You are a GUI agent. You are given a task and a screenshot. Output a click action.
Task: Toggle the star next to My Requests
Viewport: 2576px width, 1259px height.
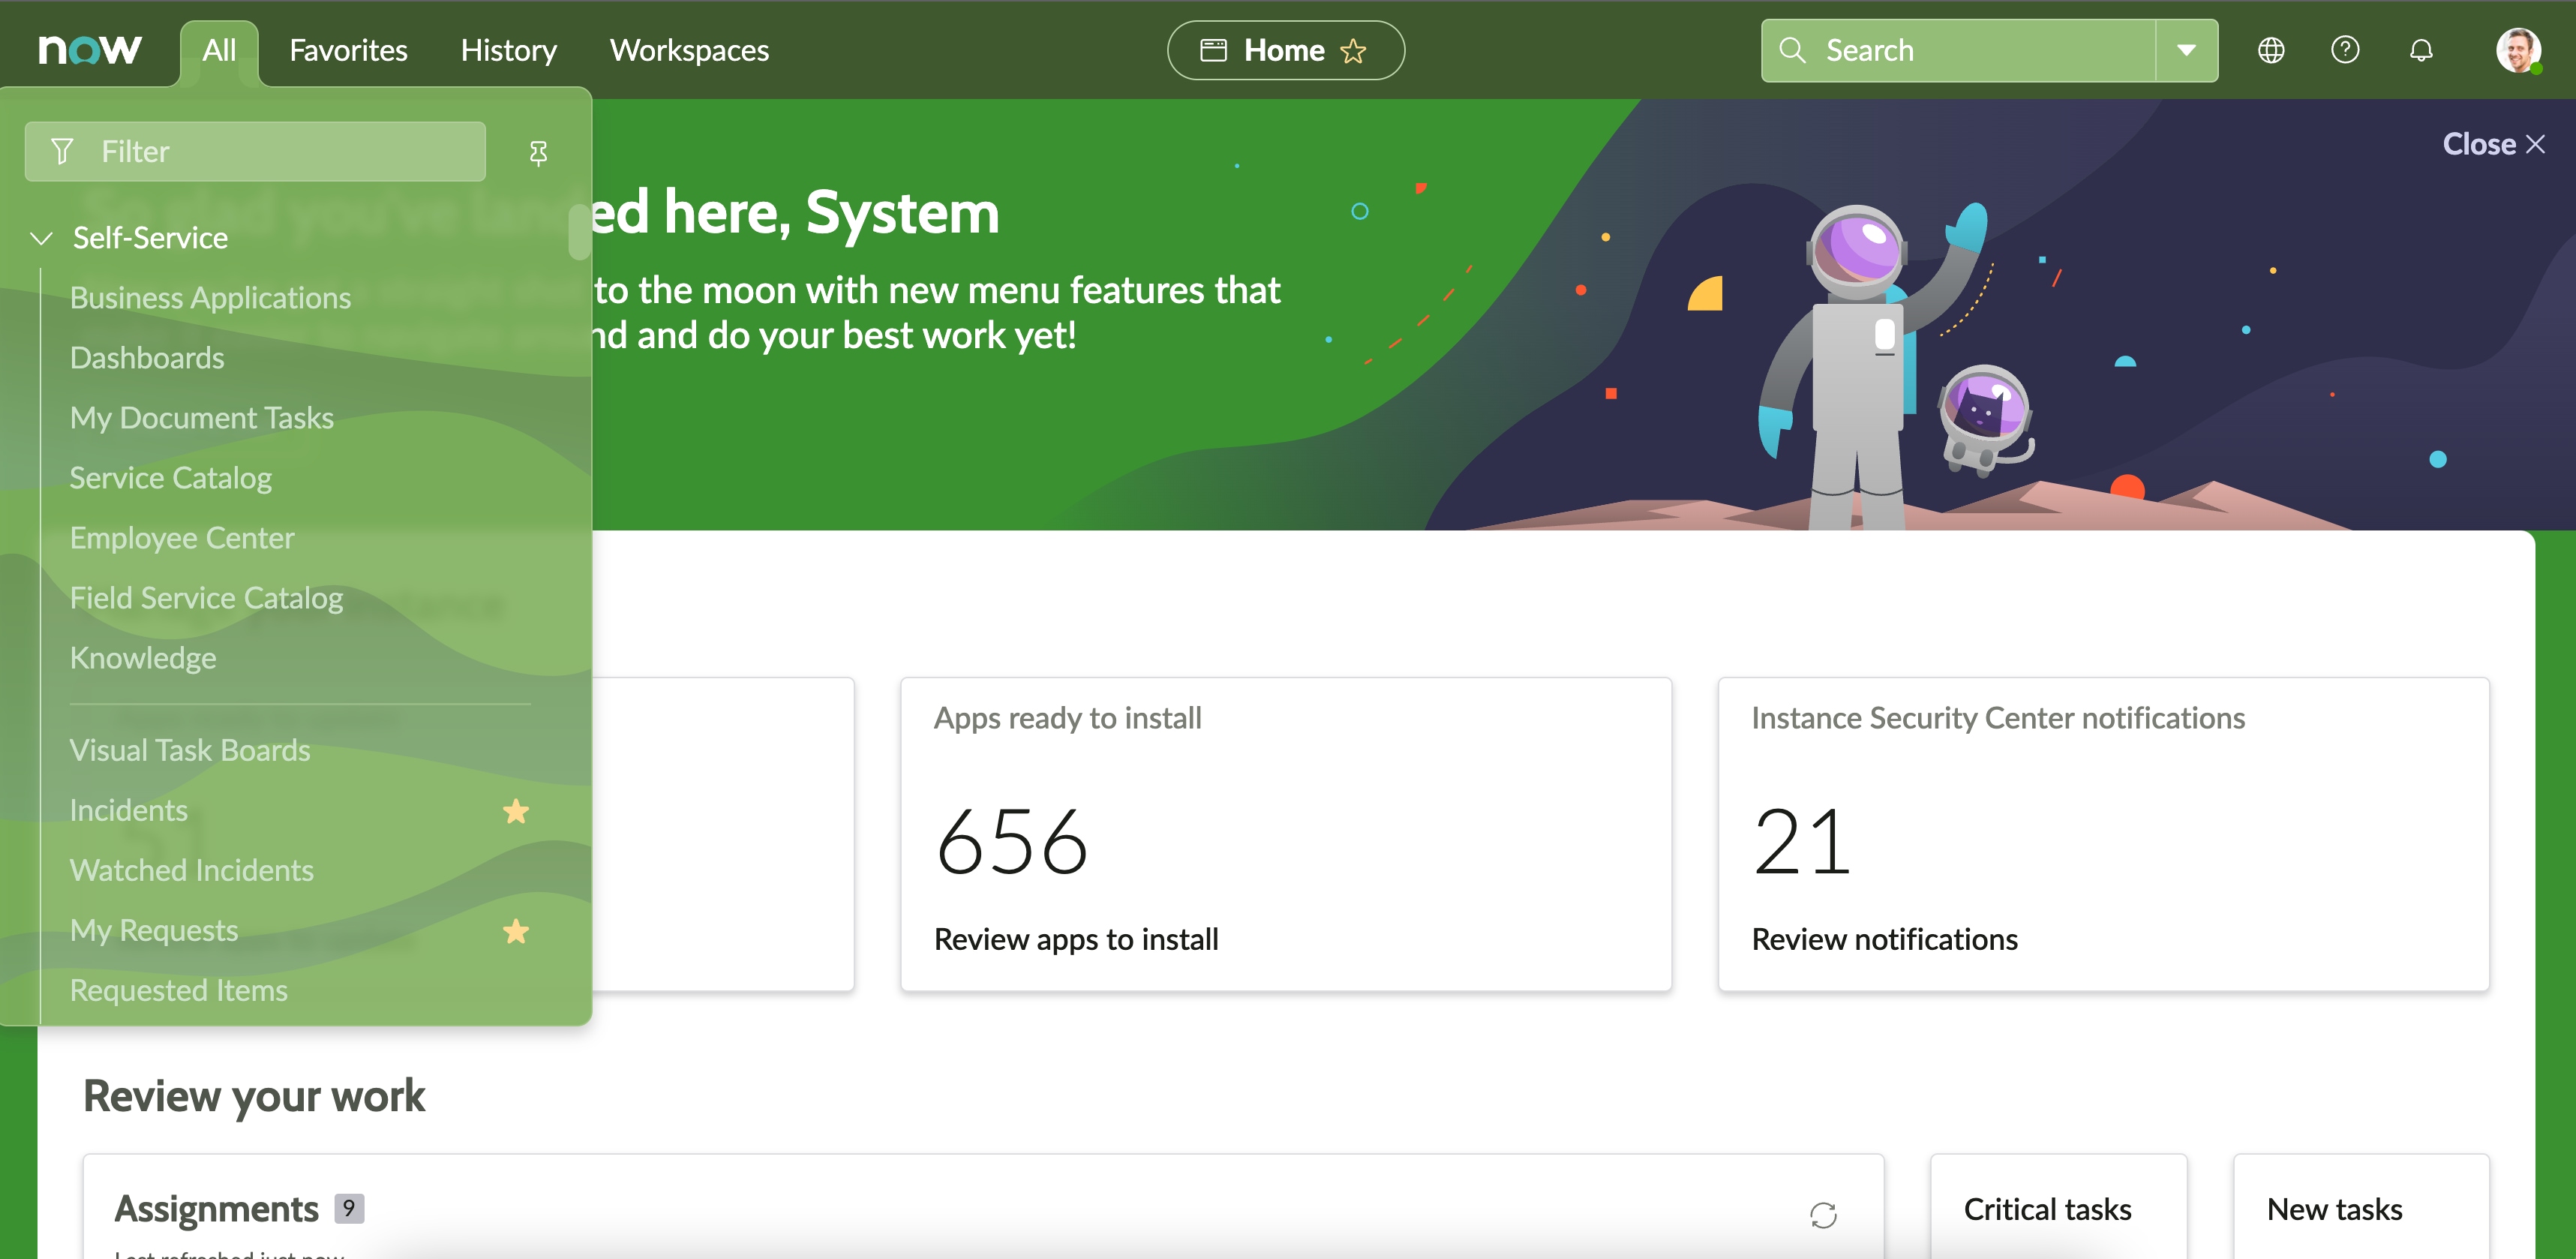pyautogui.click(x=516, y=931)
